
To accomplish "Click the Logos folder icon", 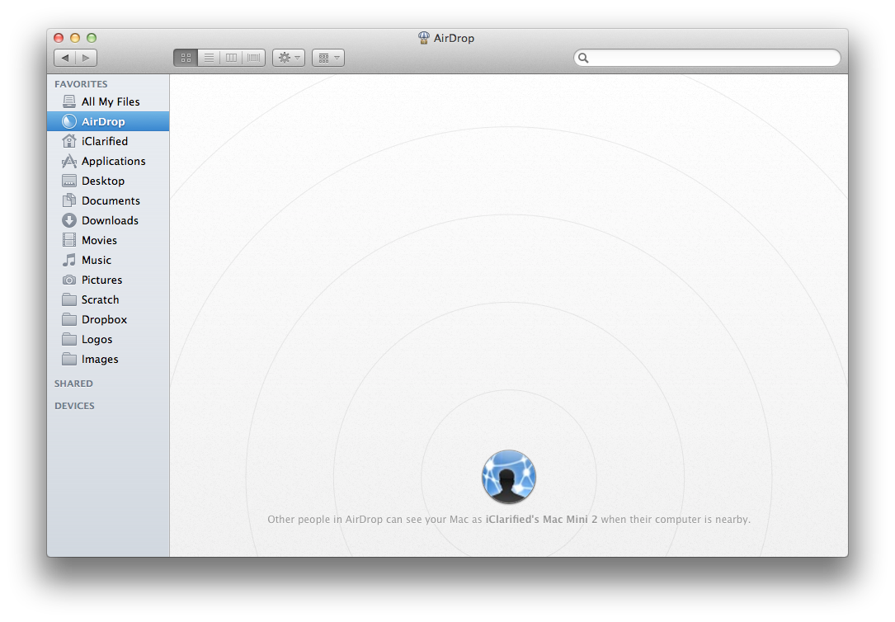I will tap(69, 340).
